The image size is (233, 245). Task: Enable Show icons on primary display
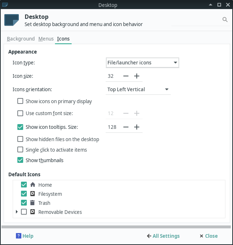[21, 101]
